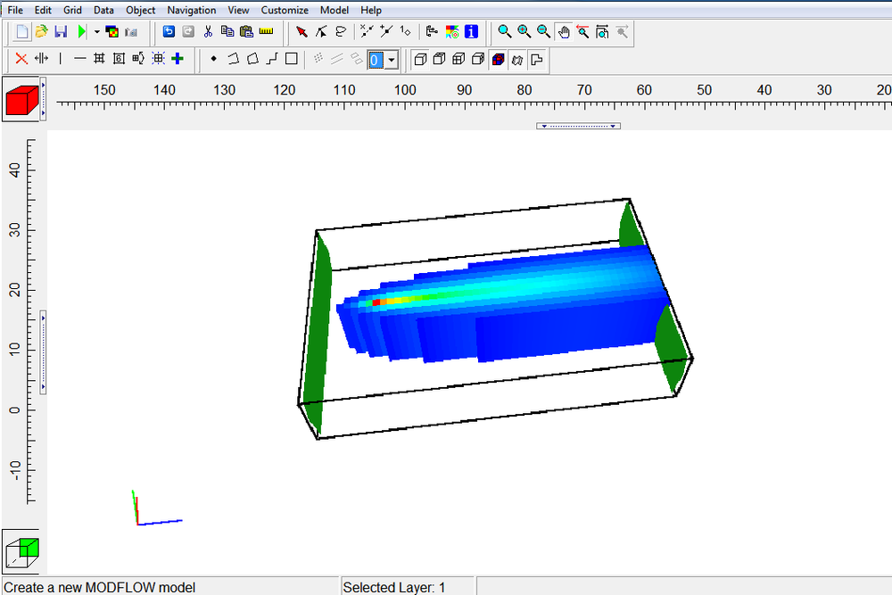Toggle the rectangle drawing tool
This screenshot has width=892, height=595.
click(x=292, y=59)
